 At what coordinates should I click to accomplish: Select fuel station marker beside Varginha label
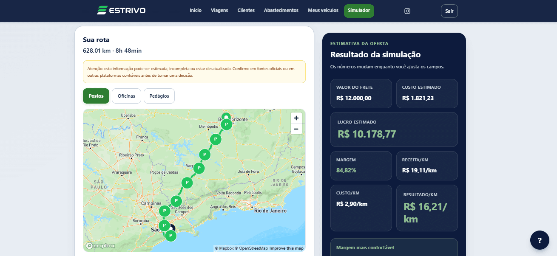[199, 169]
